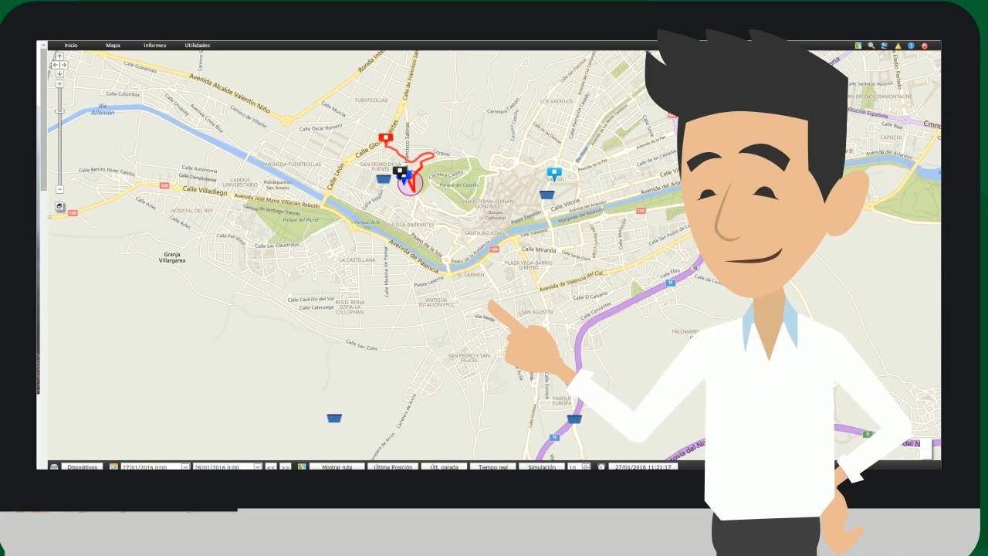988x556 pixels.
Task: Pan the map down with arrow control
Action: click(x=59, y=73)
